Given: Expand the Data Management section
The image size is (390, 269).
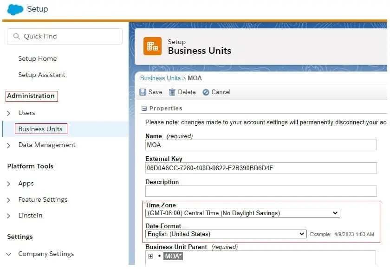Looking at the screenshot, I should 9,145.
